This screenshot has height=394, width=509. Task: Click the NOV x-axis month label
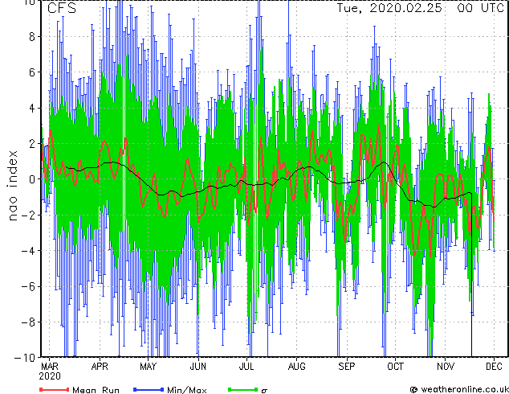(x=446, y=367)
